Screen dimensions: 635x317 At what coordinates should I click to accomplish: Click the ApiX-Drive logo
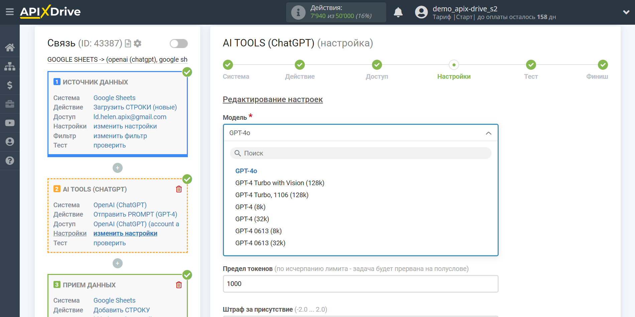tap(50, 12)
